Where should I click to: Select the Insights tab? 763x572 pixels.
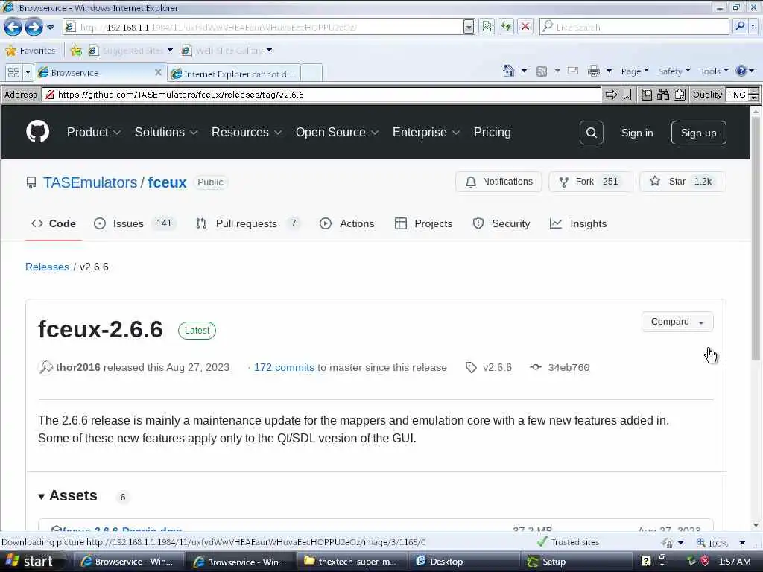[x=578, y=223]
